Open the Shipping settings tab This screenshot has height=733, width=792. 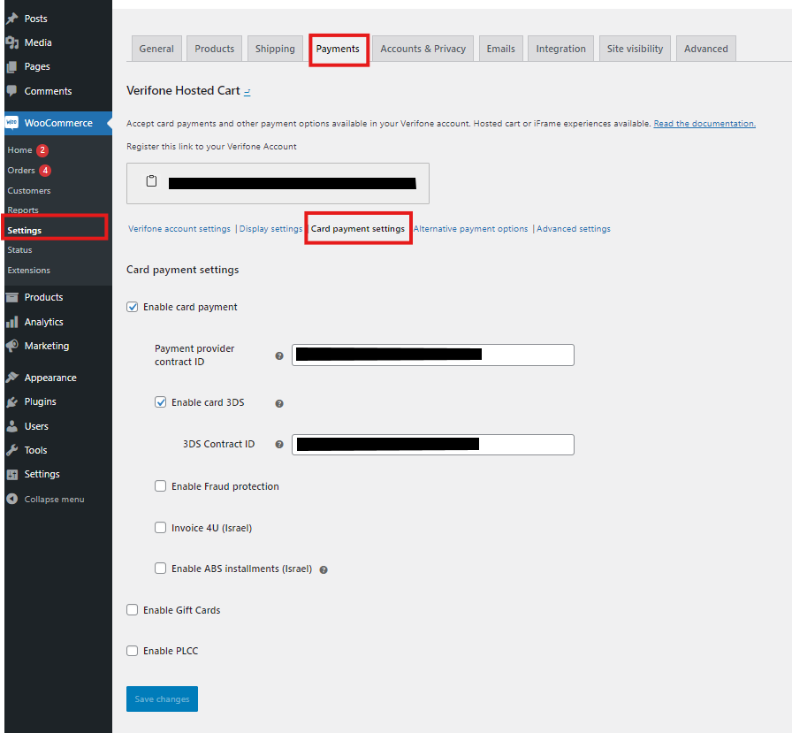coord(275,49)
